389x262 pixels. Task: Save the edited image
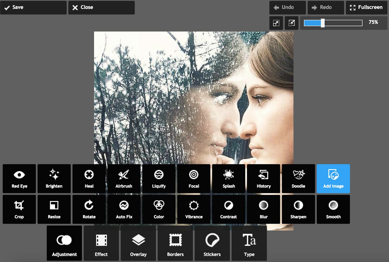click(x=33, y=7)
